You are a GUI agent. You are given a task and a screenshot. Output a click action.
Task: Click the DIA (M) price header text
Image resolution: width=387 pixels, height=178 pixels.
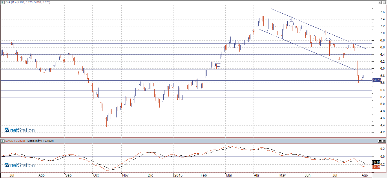point(28,2)
